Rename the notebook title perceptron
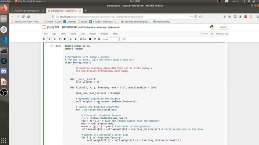Screen dimensions: 259x145 point(69,27)
